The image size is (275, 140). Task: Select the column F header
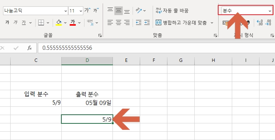pos(154,60)
